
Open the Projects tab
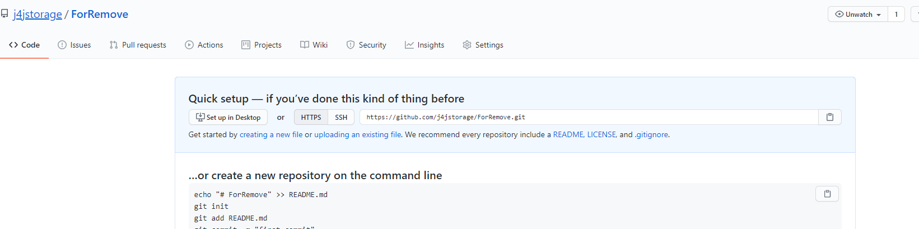point(262,45)
